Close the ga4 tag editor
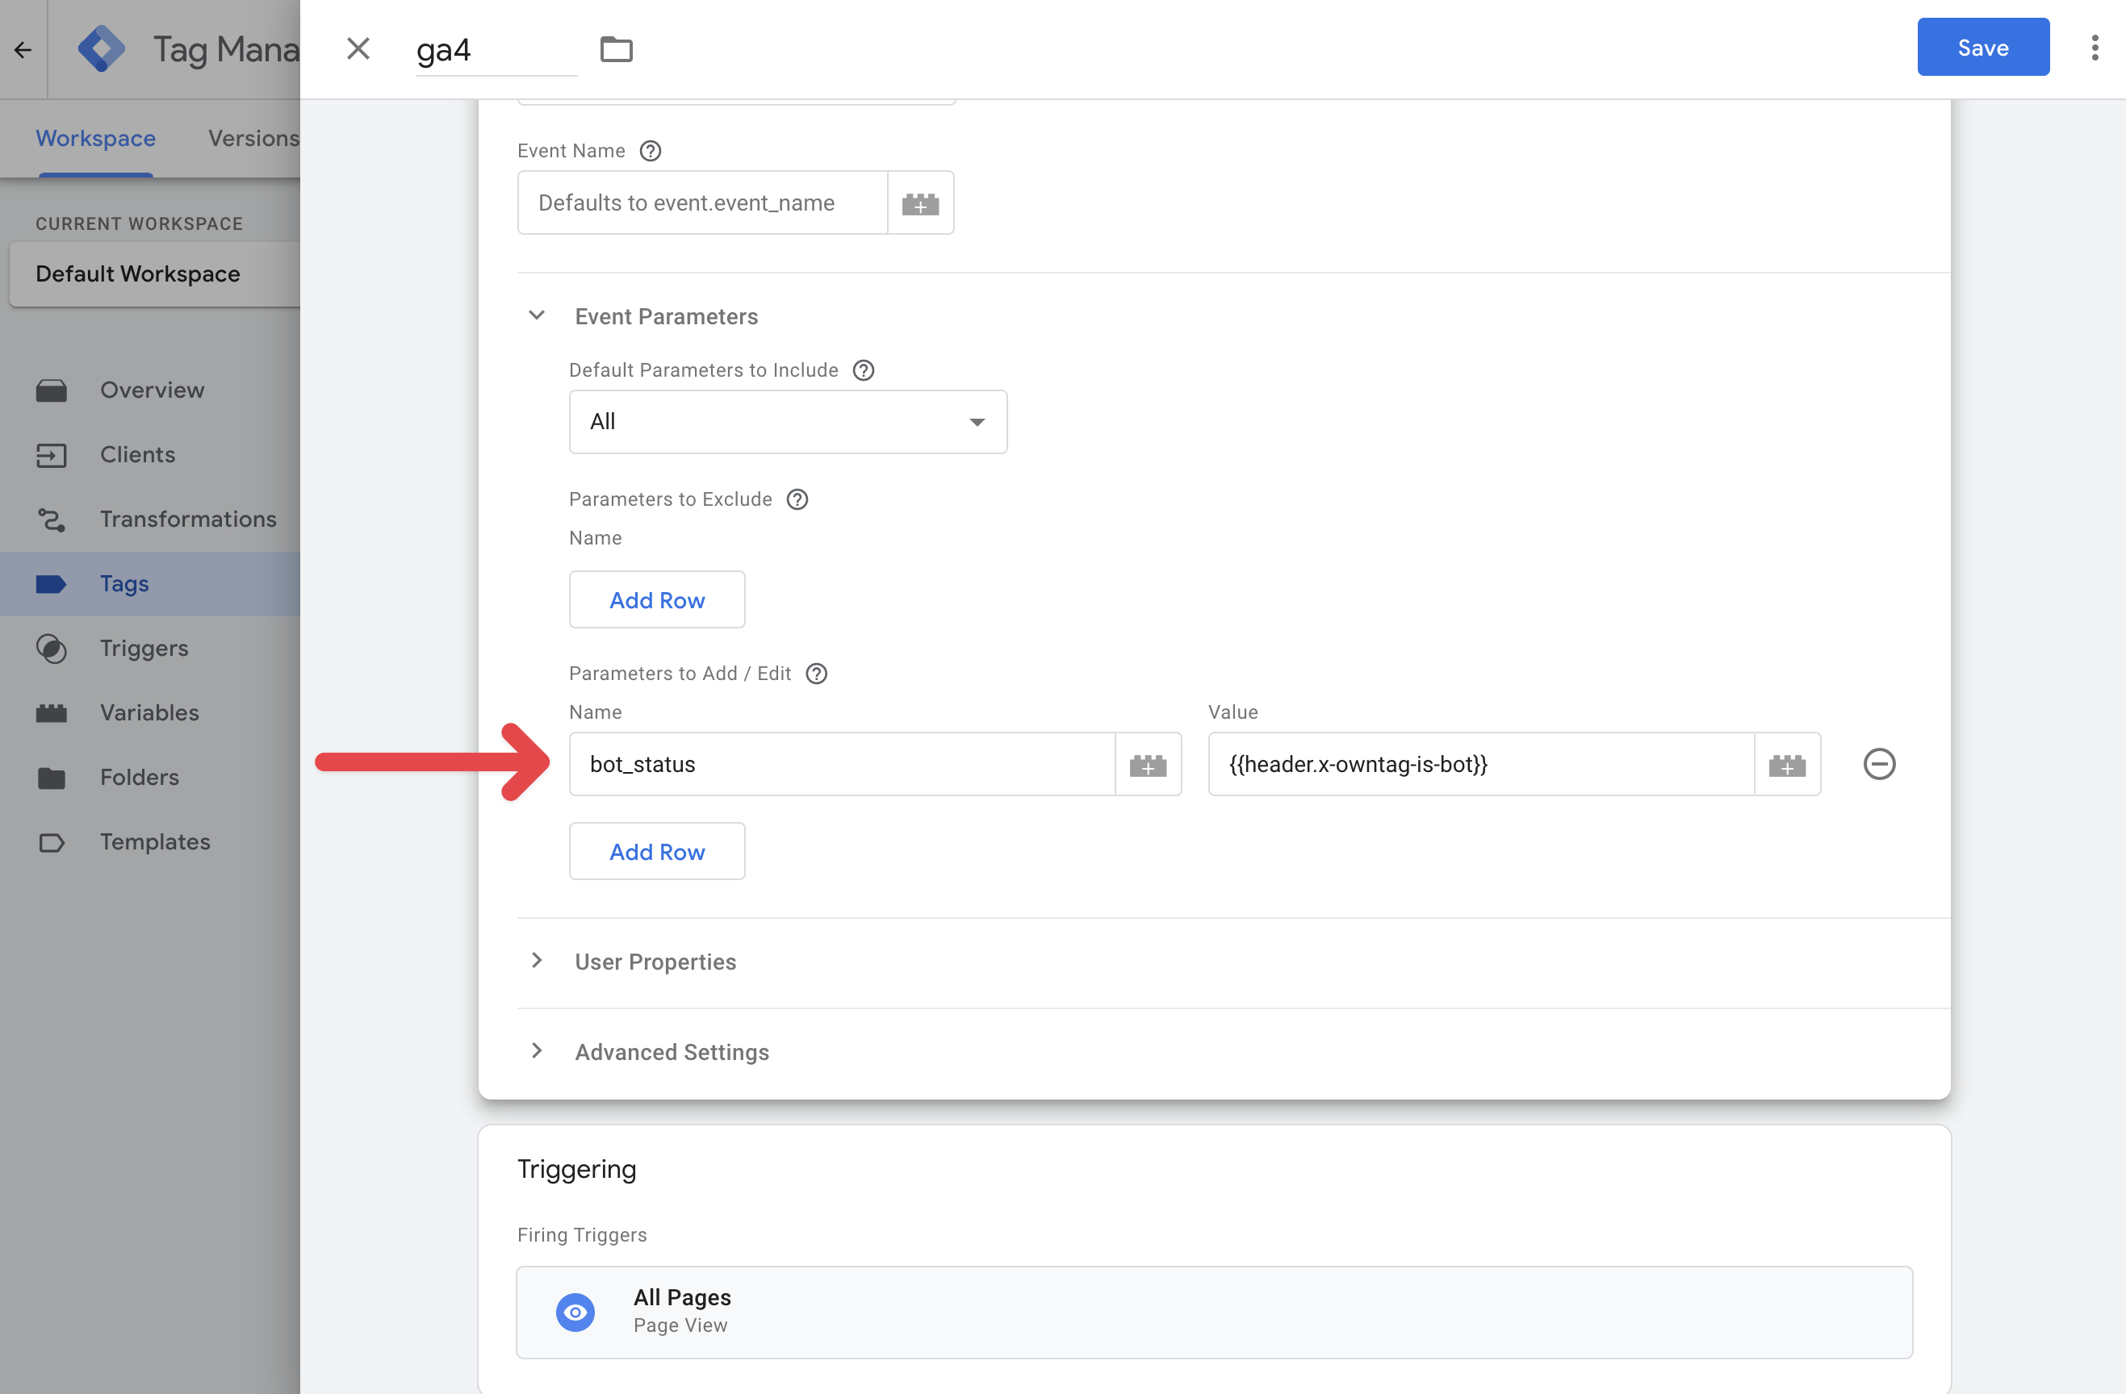Viewport: 2126px width, 1394px height. [358, 48]
